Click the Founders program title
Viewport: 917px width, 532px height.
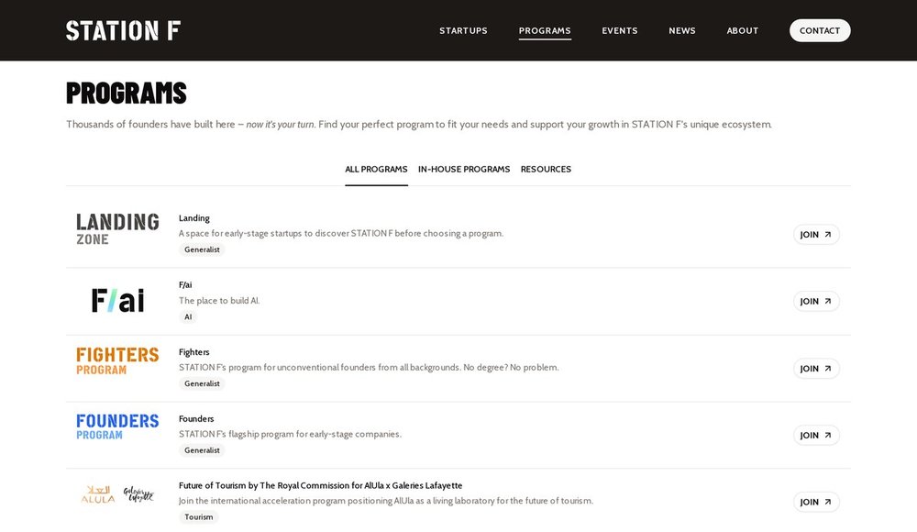click(x=196, y=419)
